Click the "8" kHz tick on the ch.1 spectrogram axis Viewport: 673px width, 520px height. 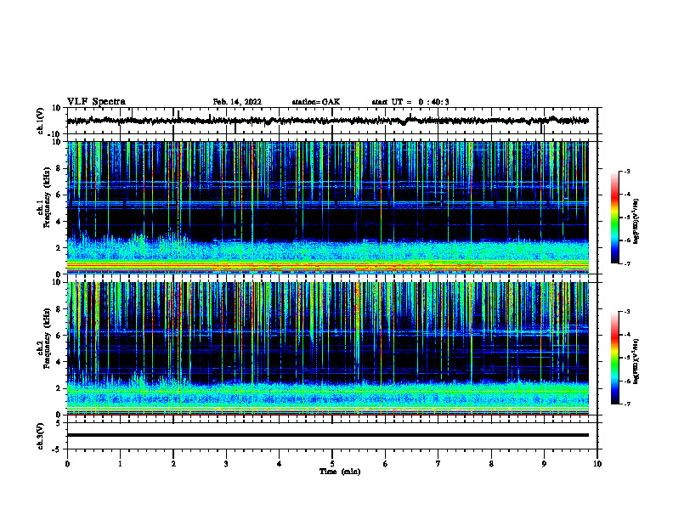59,168
